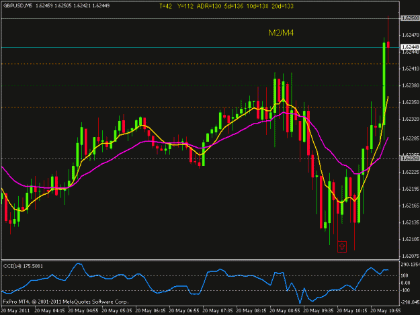Click the 20 May 08:55 time label
Viewport: 420px width, 315px height.
coord(285,311)
